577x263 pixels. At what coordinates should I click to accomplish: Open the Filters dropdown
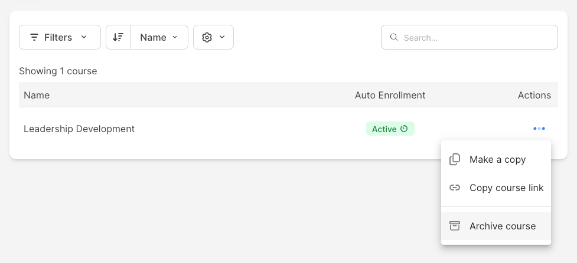(60, 37)
